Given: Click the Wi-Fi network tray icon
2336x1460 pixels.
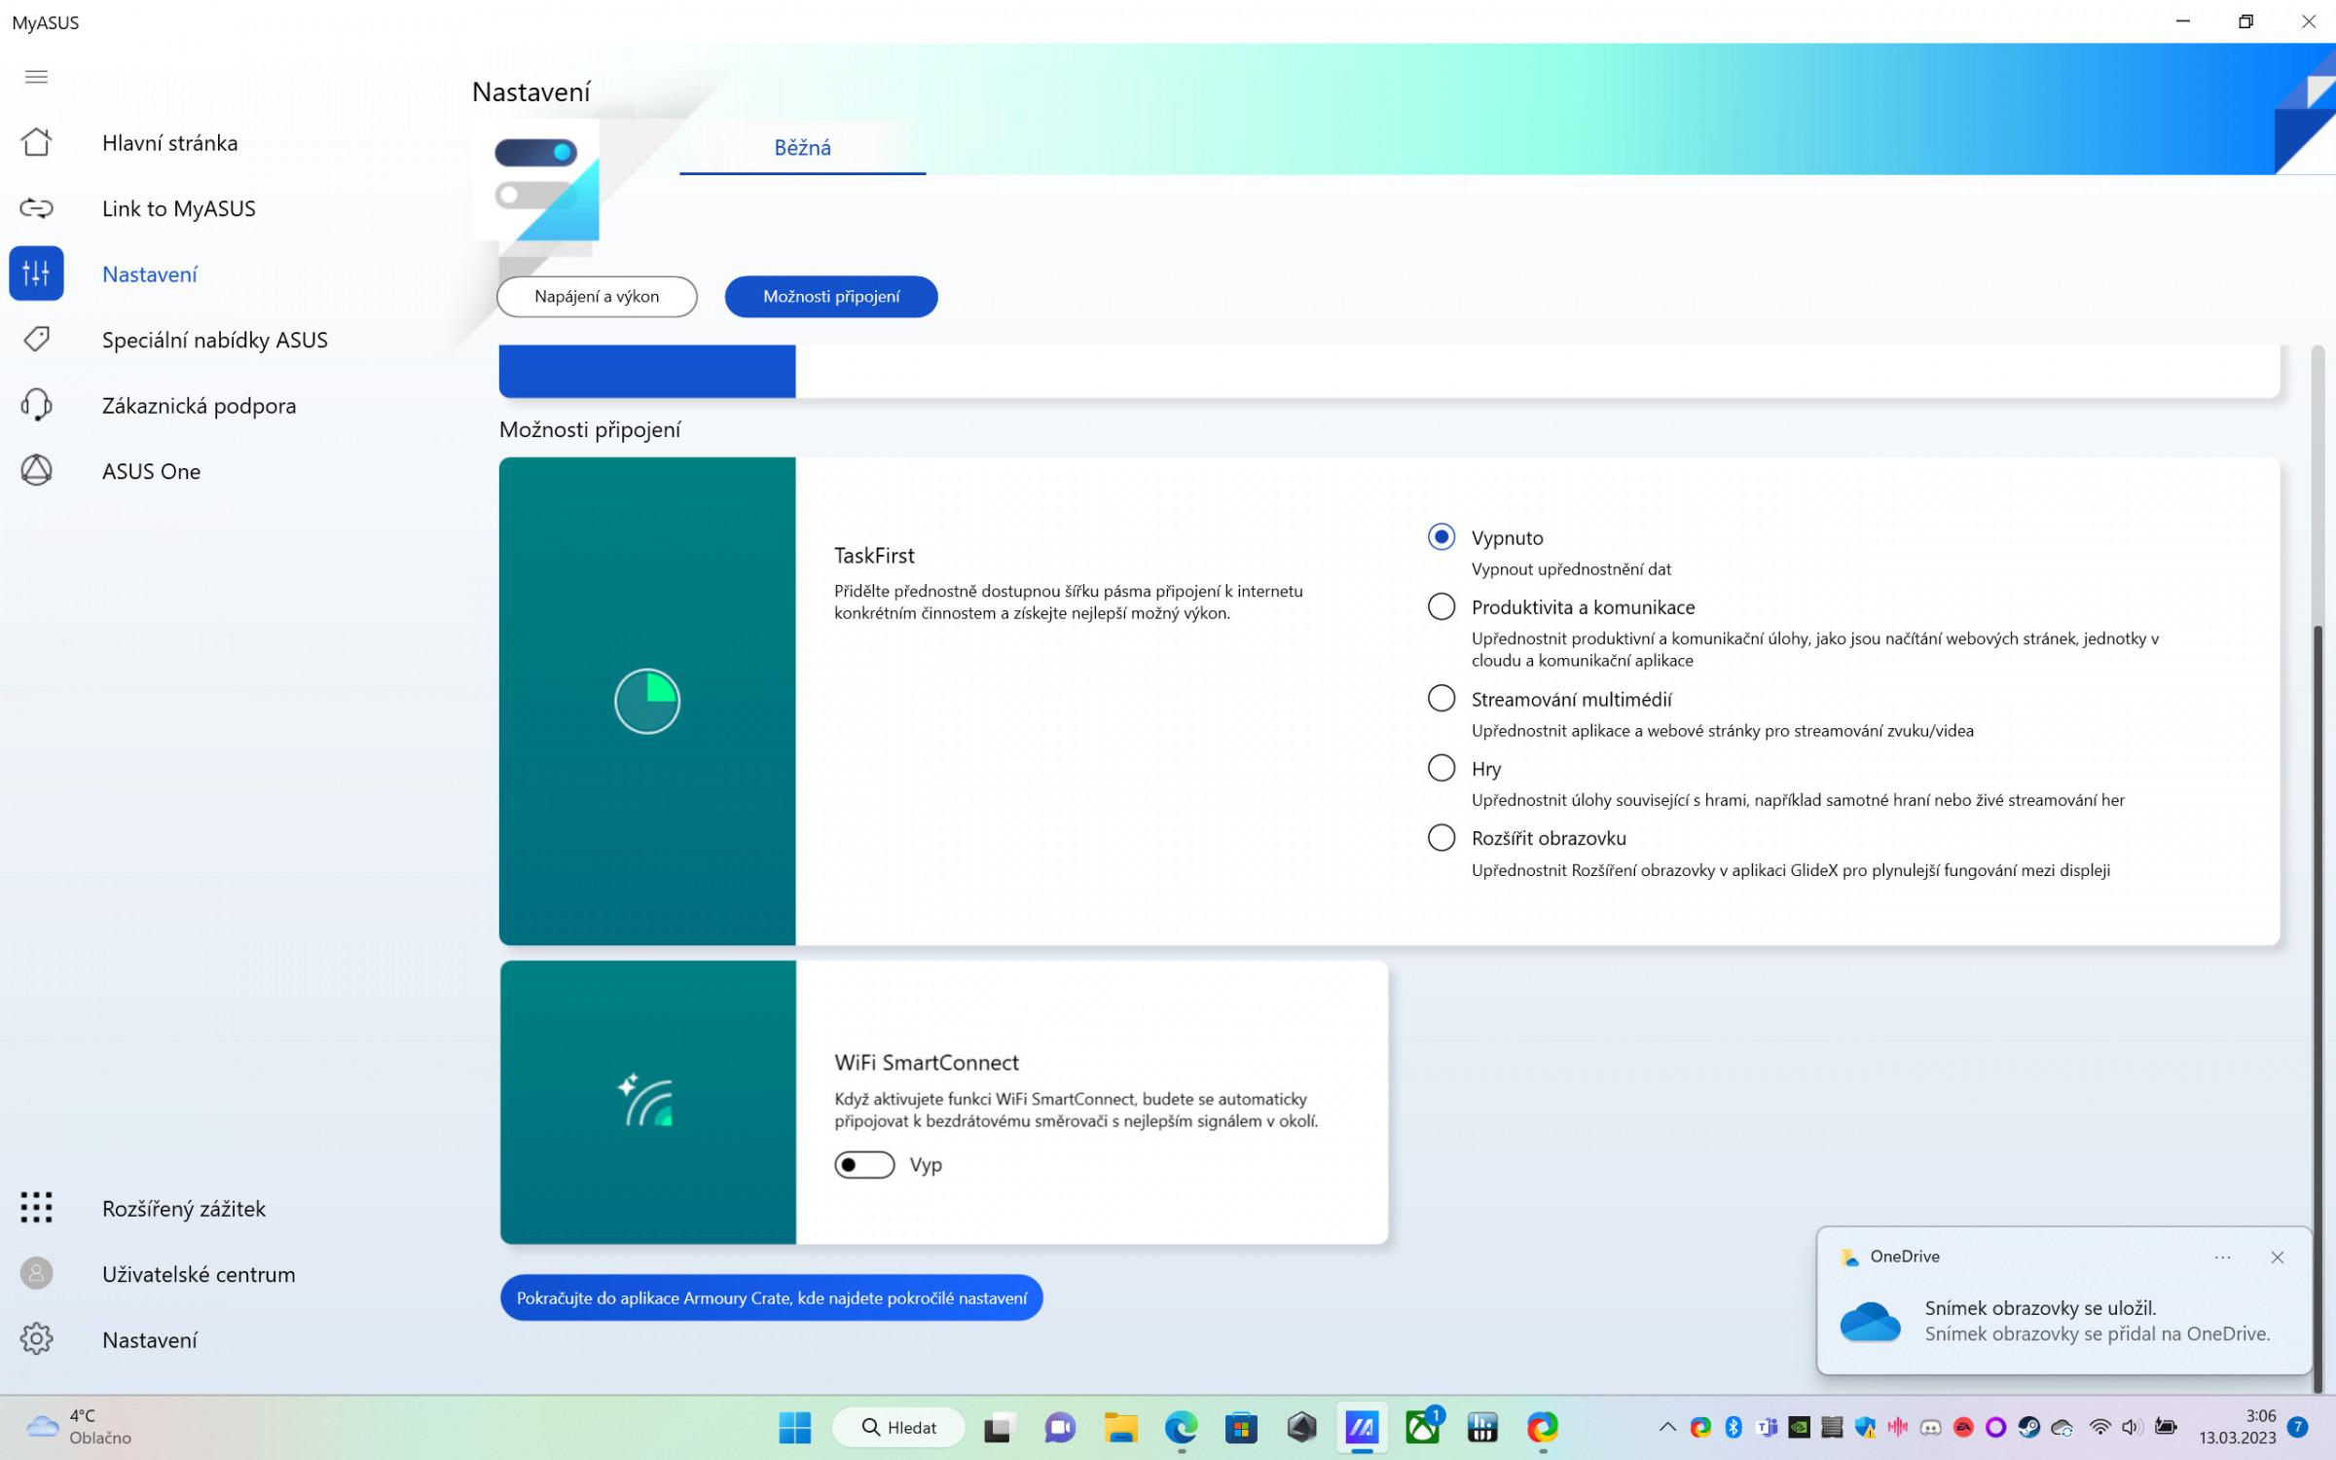Looking at the screenshot, I should tap(2099, 1428).
